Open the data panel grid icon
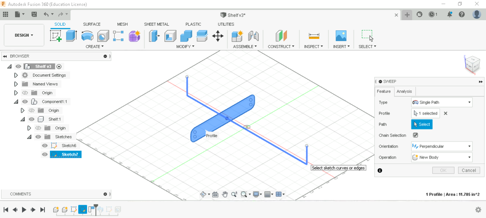Viewport: 486px width, 218px height. [x=6, y=14]
